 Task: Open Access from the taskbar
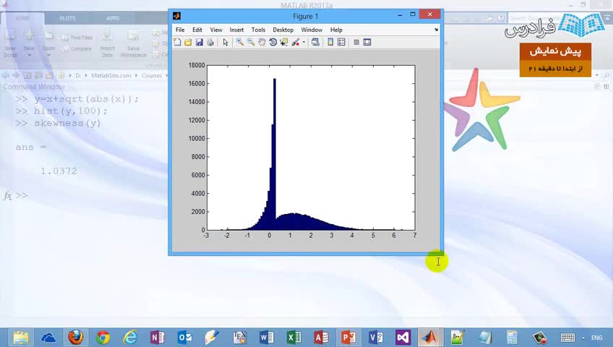click(322, 338)
